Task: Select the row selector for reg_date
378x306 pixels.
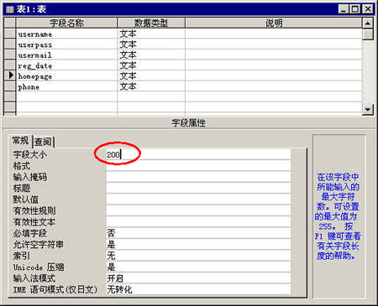Action: [10, 65]
